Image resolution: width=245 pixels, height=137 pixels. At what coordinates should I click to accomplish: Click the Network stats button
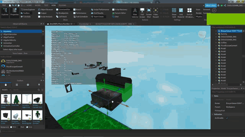click(207, 10)
